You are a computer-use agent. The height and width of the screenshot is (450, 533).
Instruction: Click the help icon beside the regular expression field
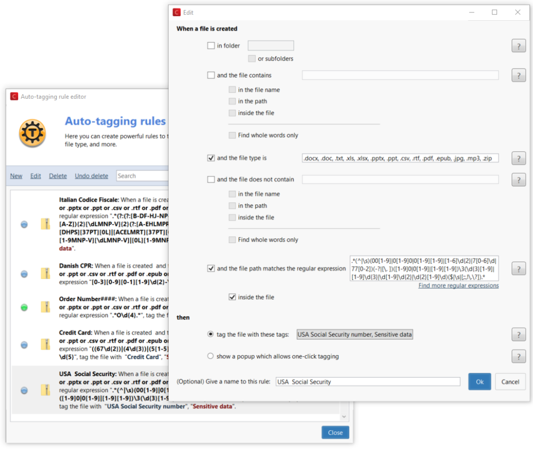518,268
